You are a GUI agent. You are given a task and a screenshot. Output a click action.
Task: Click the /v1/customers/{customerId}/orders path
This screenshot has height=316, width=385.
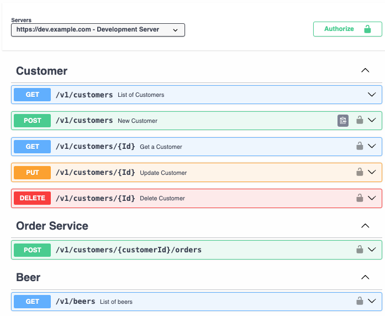coord(128,250)
